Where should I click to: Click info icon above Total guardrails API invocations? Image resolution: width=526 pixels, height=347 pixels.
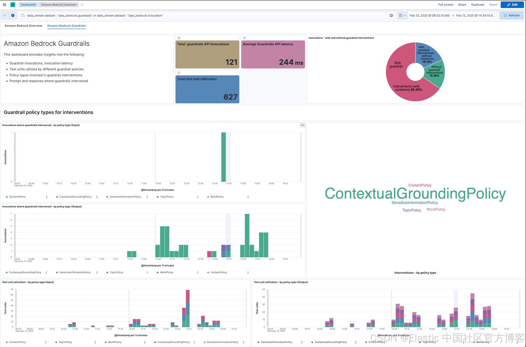179,38
